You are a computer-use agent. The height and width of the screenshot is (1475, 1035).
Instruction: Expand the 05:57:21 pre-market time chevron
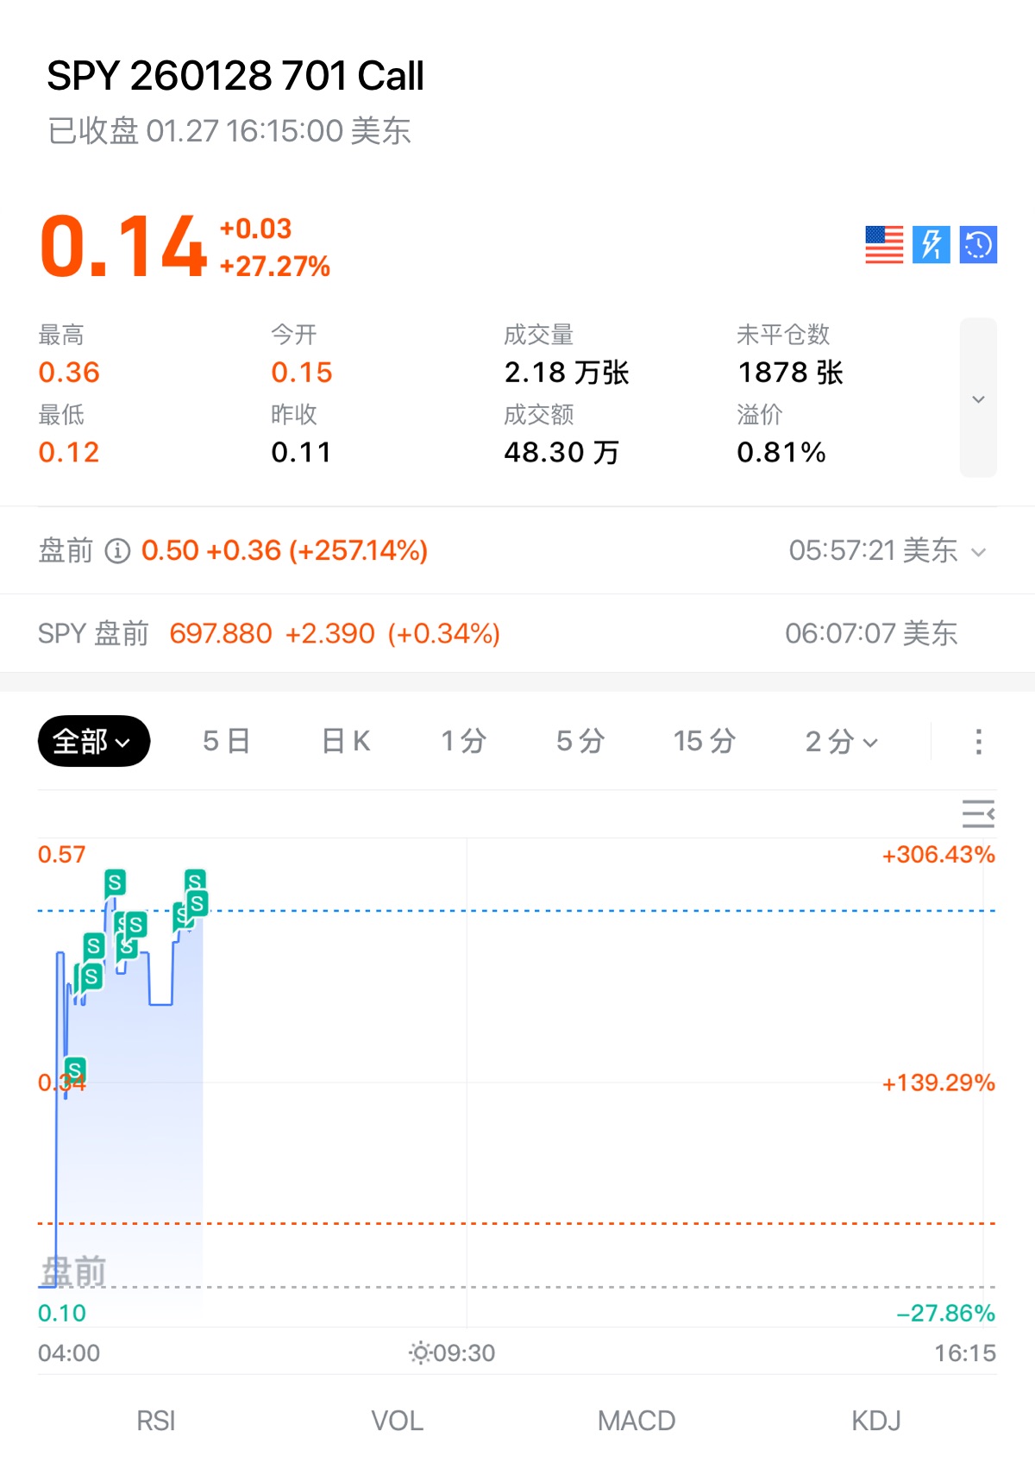tap(978, 552)
